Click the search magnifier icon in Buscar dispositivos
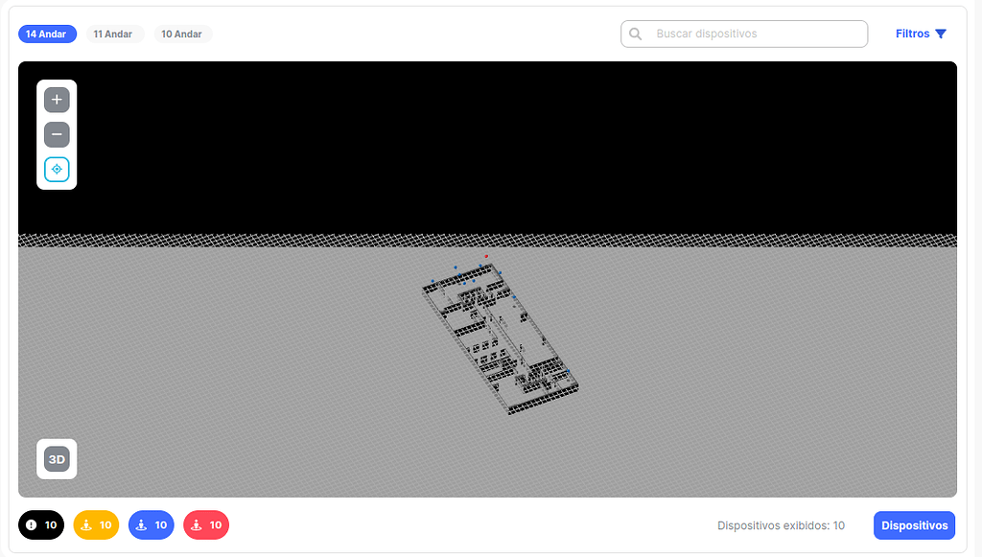Screen dimensions: 982x557 click(x=636, y=34)
